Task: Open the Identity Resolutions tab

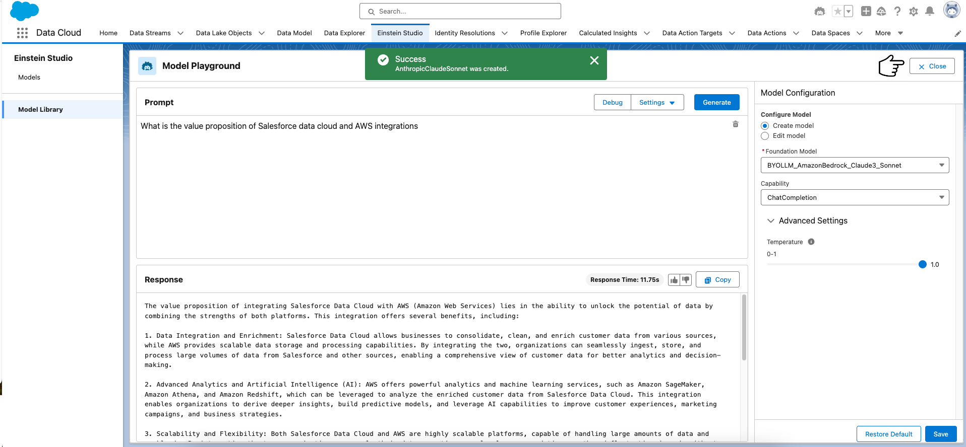Action: click(465, 33)
